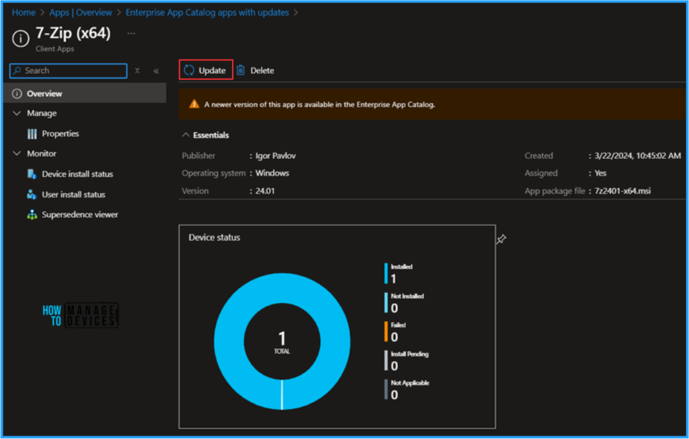Click the 7-Zip (x64) page title
The width and height of the screenshot is (689, 439).
73,33
